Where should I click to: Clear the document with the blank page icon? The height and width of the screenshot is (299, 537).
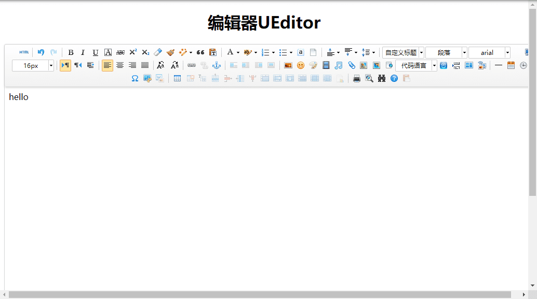(313, 52)
